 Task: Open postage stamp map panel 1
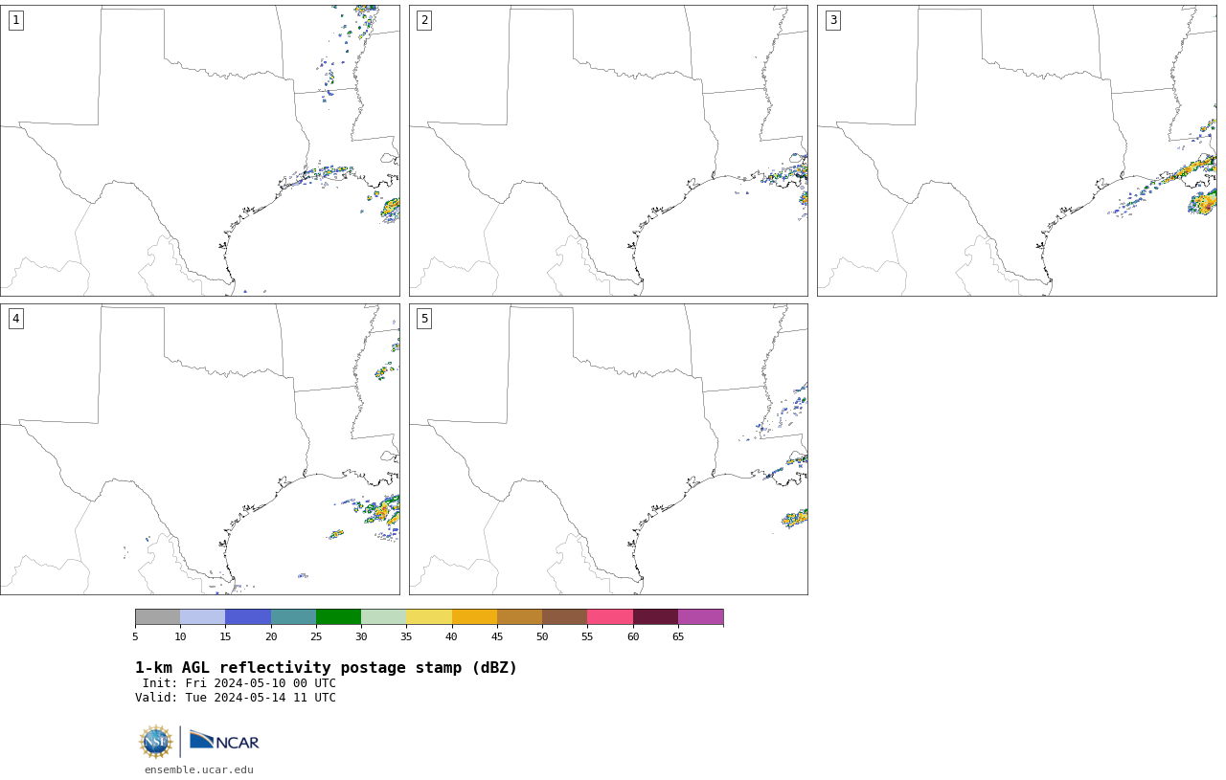pyautogui.click(x=199, y=150)
